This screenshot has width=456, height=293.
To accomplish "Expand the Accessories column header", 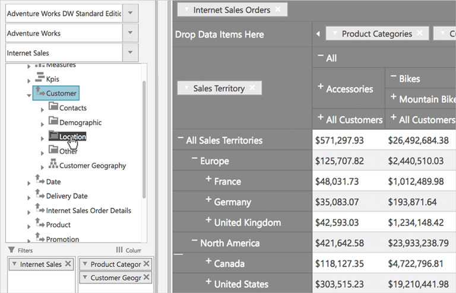I will click(x=321, y=87).
